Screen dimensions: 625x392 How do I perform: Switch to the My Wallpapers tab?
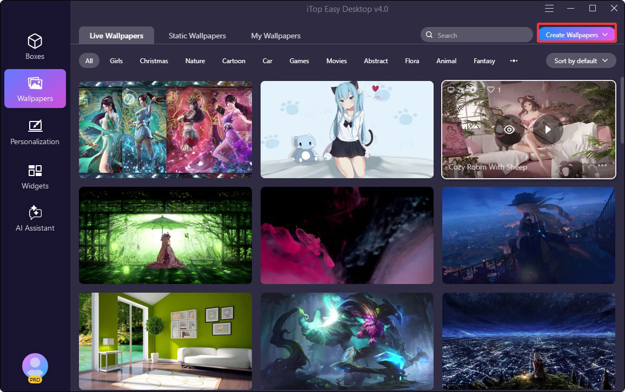(x=276, y=36)
